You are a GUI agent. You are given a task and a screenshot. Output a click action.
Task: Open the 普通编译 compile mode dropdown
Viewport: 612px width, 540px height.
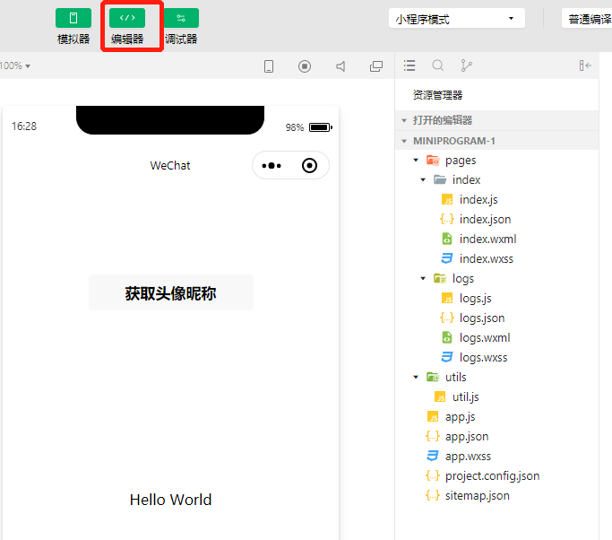pos(587,18)
